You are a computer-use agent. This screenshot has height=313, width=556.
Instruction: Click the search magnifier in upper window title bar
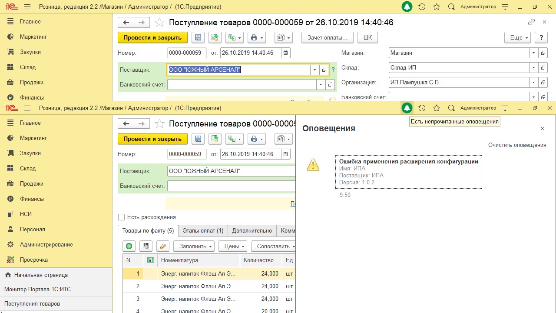pos(451,7)
